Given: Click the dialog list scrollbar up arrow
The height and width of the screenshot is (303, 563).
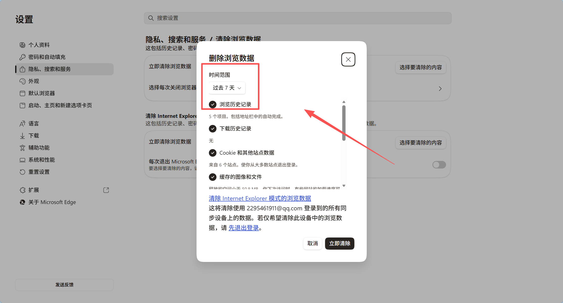Looking at the screenshot, I should pyautogui.click(x=344, y=102).
